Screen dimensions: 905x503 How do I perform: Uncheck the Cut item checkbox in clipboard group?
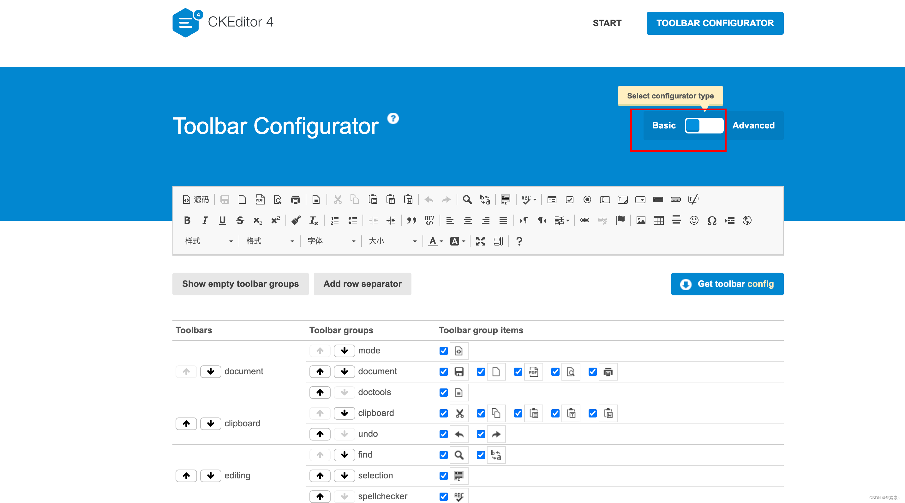click(x=443, y=413)
